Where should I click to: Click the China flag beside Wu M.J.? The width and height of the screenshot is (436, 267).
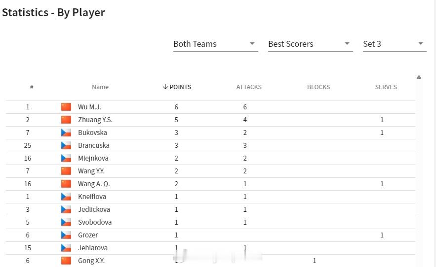point(66,107)
